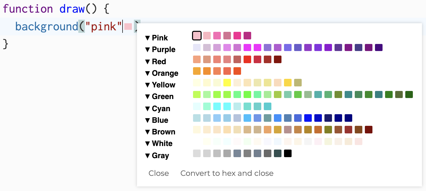Screen dimensions: 426x191
Task: Select the last dark green swatch
Action: pos(409,94)
